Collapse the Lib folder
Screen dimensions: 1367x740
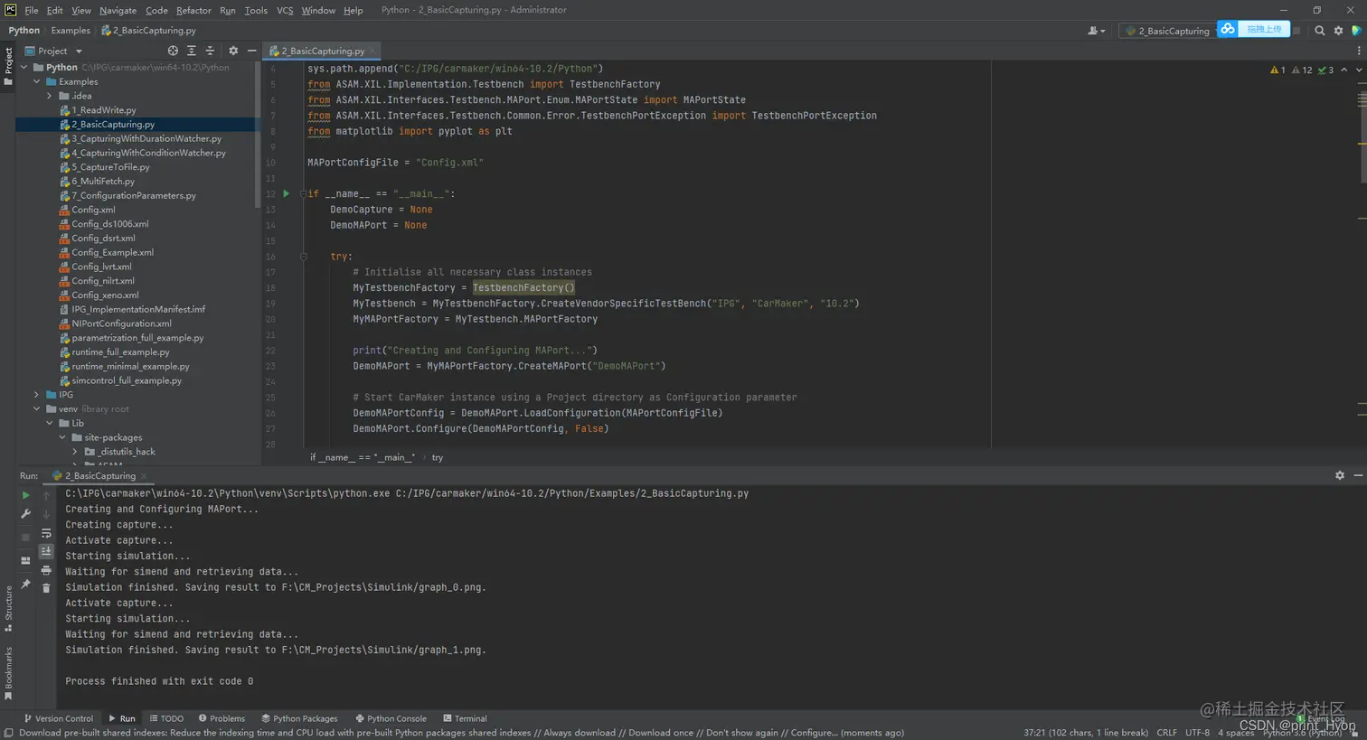pos(50,423)
